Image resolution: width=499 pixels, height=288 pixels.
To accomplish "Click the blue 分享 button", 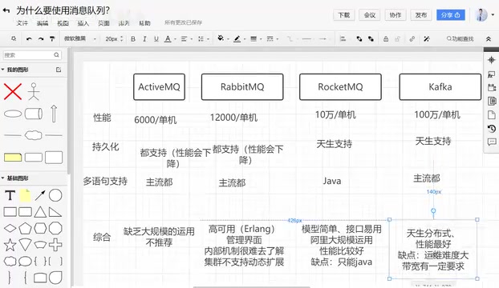I will click(451, 15).
